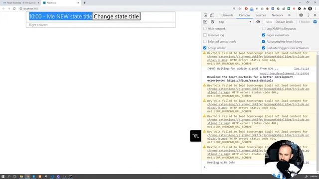Screen dimensions: 319x179
Task: Click the Change state title button
Action: point(116,16)
